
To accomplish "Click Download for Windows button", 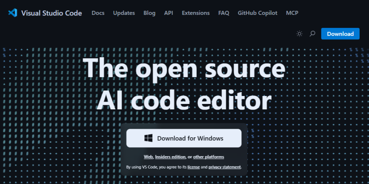I will pos(184,138).
